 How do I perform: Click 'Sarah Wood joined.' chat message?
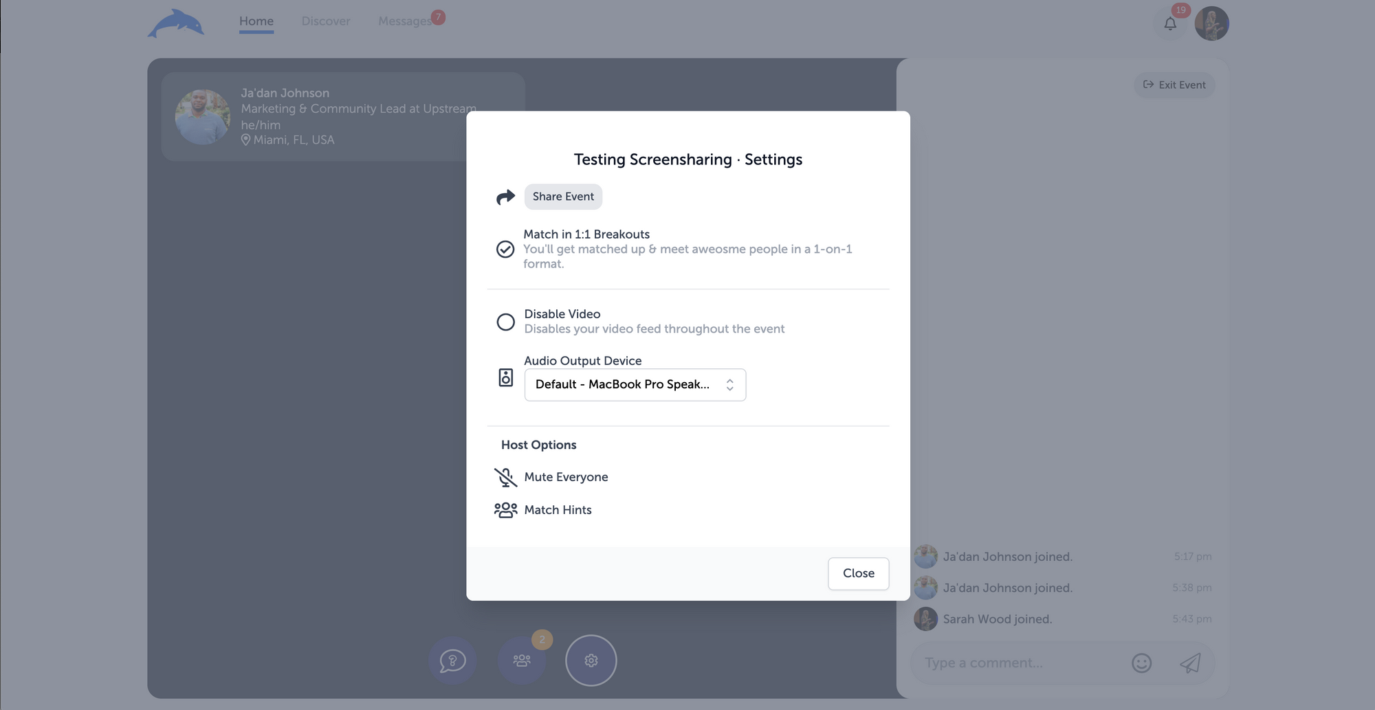(x=997, y=619)
